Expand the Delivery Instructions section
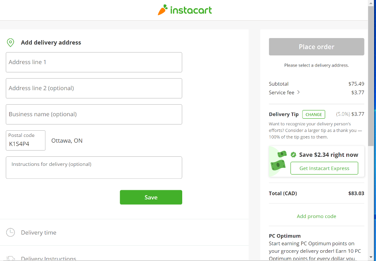Image resolution: width=376 pixels, height=261 pixels. (49, 259)
